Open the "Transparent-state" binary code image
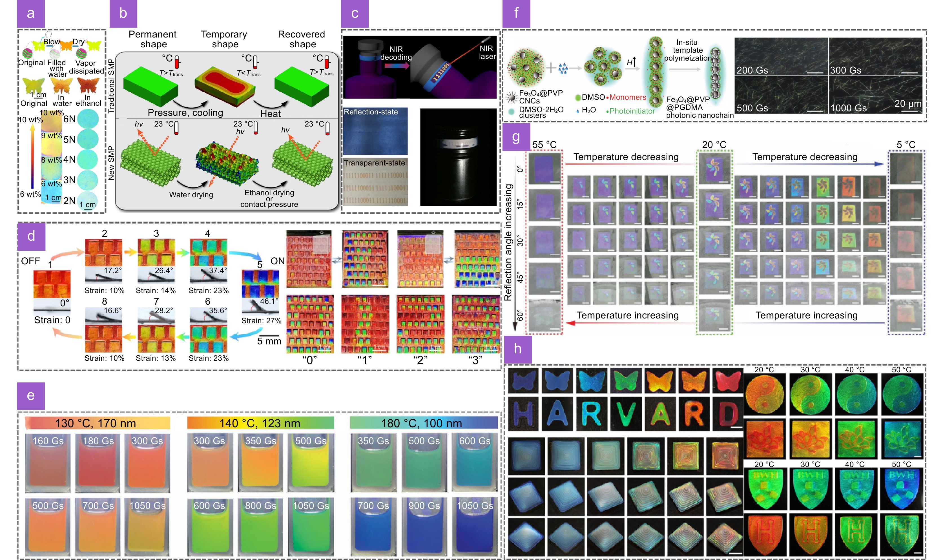This screenshot has width=943, height=560. (x=375, y=182)
